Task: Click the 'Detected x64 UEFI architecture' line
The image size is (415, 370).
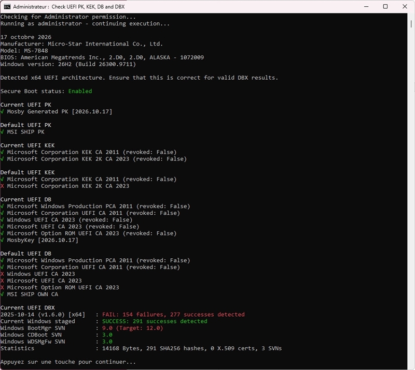Action: point(139,78)
